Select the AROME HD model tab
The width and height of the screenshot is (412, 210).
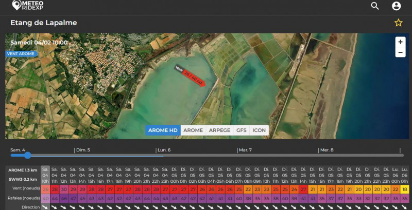[163, 130]
